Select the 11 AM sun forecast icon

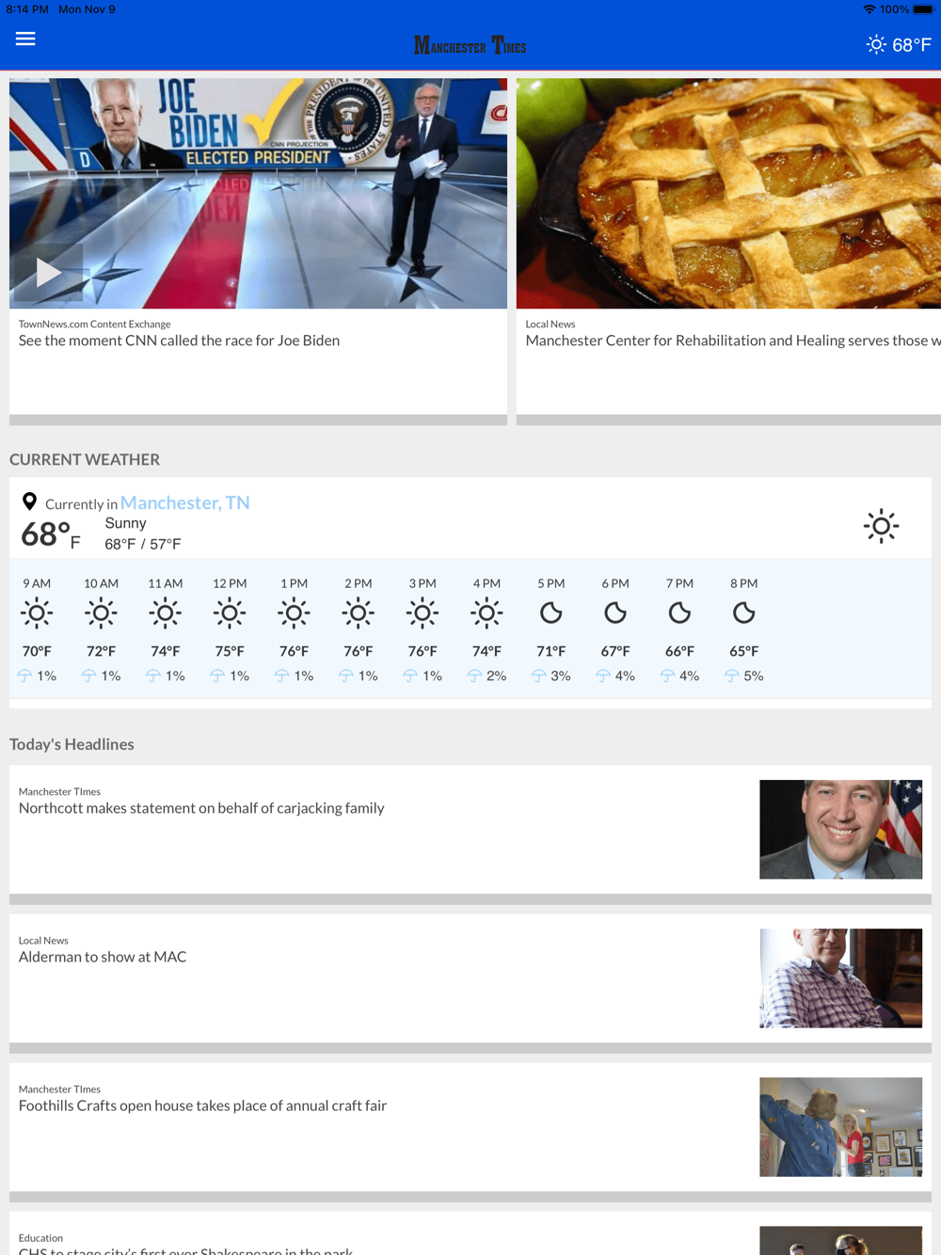coord(165,613)
